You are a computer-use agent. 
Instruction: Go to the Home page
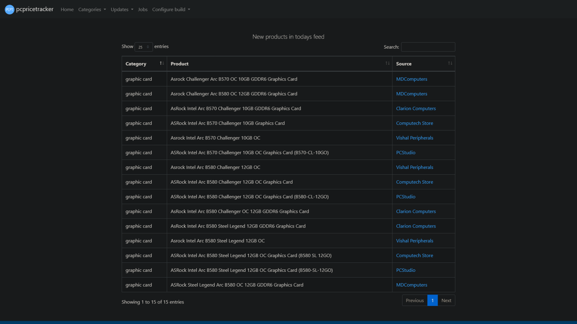[67, 9]
